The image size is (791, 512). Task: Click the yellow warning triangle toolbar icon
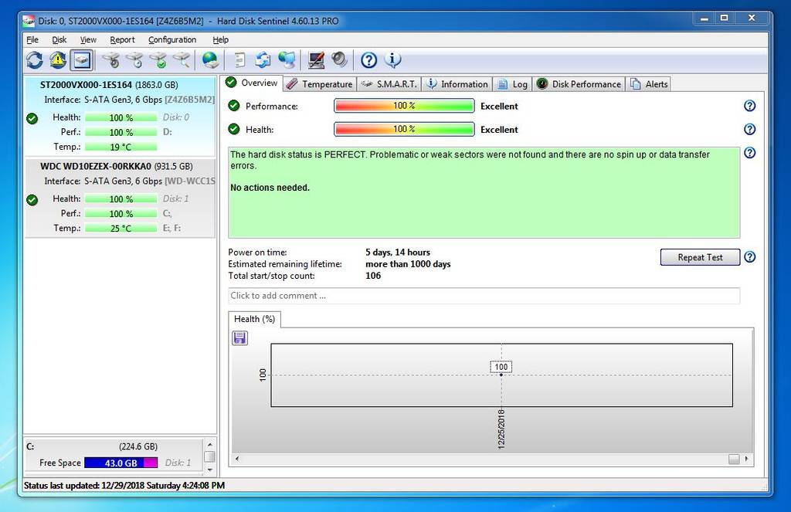[x=58, y=59]
